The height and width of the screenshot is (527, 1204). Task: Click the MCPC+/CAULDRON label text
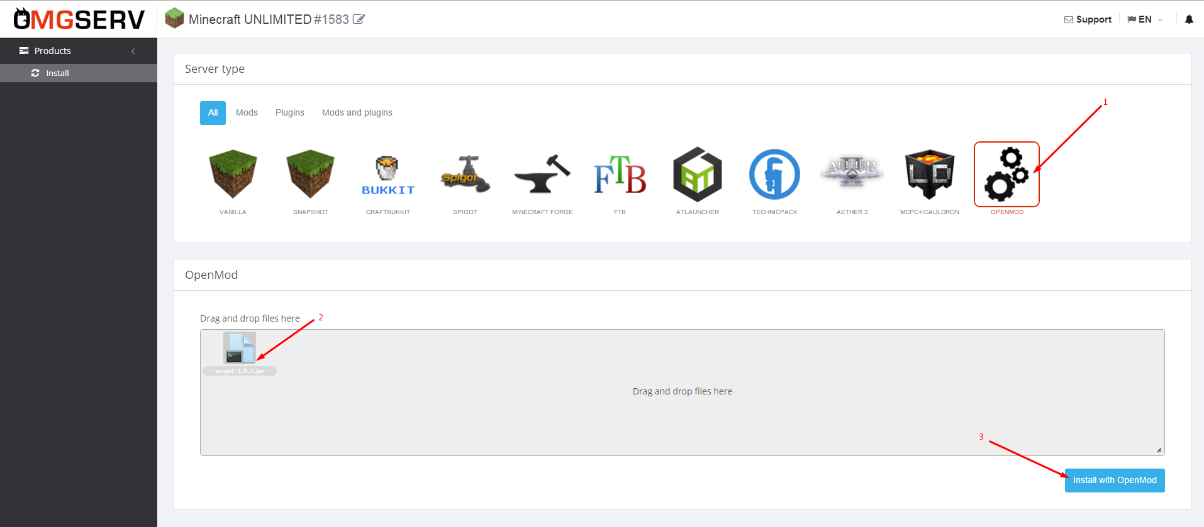(930, 212)
